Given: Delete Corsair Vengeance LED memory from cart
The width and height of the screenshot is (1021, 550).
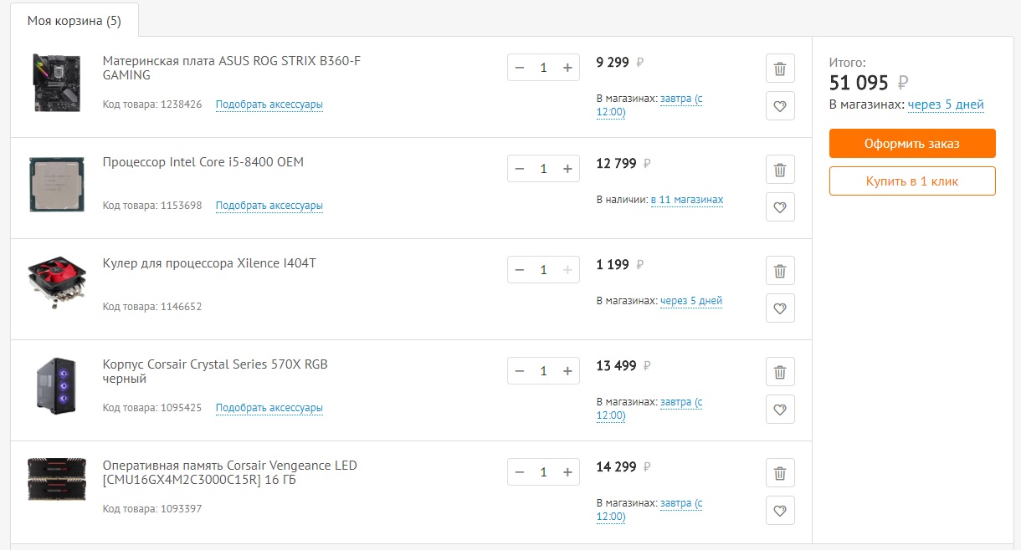Looking at the screenshot, I should (x=780, y=473).
